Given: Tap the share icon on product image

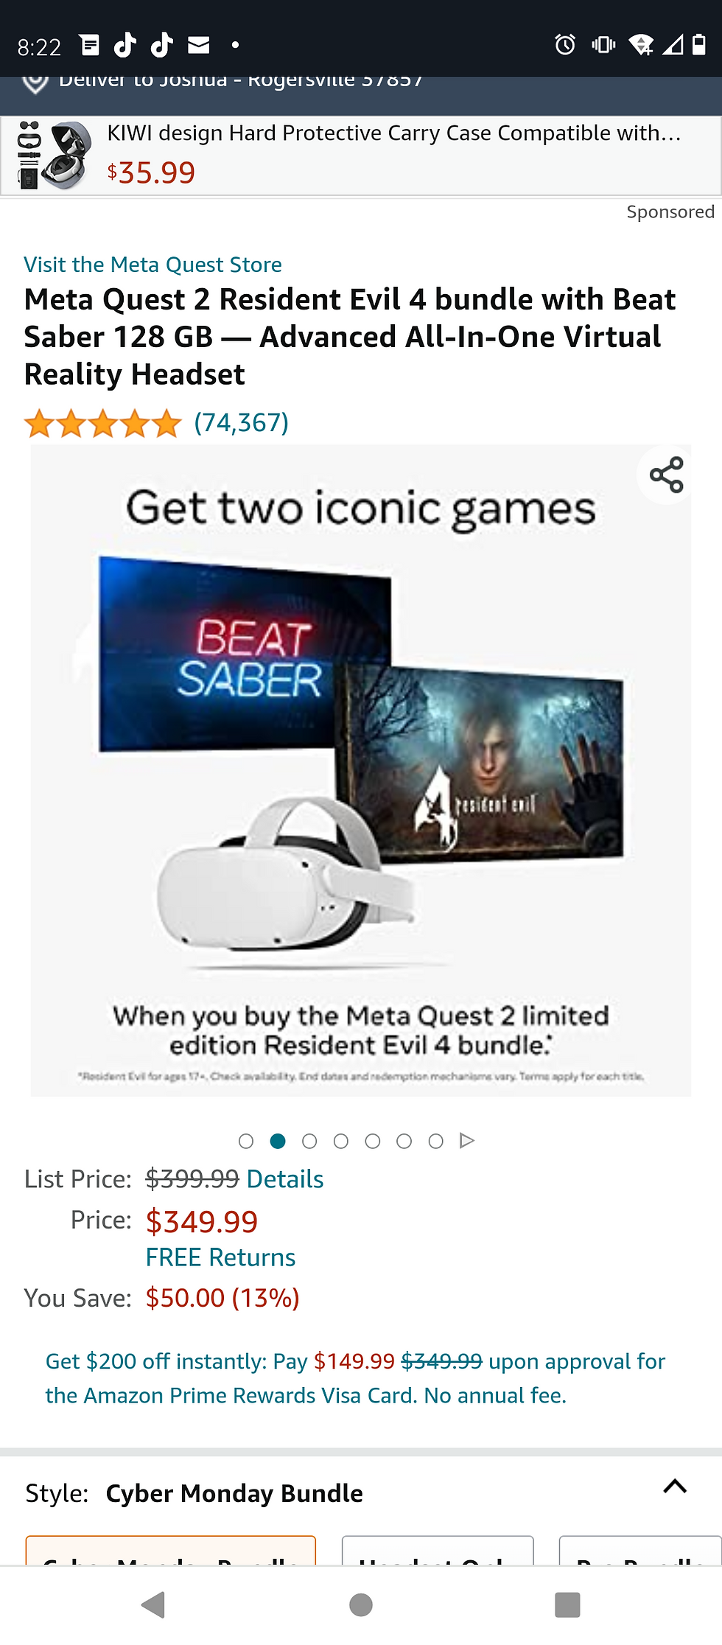Looking at the screenshot, I should tap(667, 475).
